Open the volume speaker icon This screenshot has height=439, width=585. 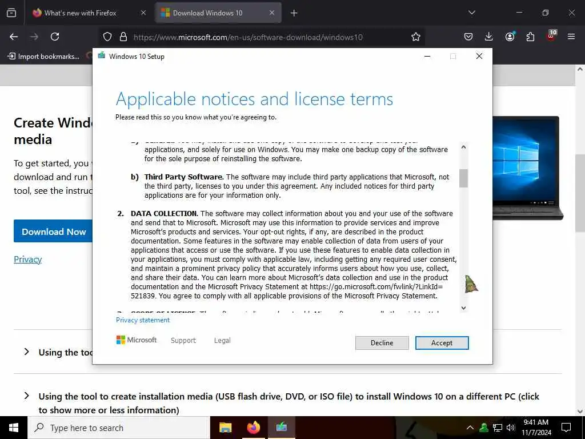pyautogui.click(x=511, y=428)
